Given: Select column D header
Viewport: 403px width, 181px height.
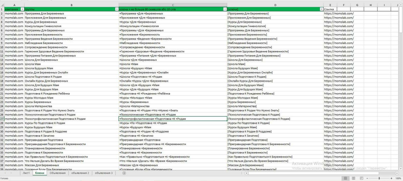Looking at the screenshot, I should [x=275, y=5].
